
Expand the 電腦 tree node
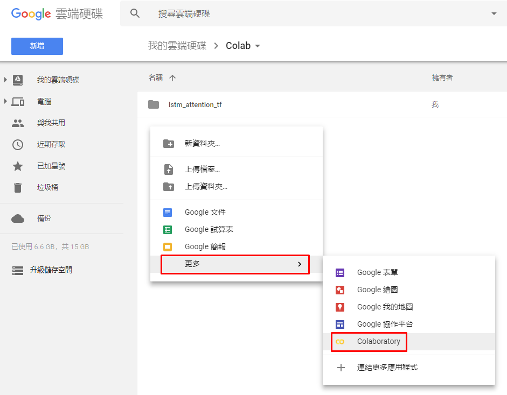5,101
